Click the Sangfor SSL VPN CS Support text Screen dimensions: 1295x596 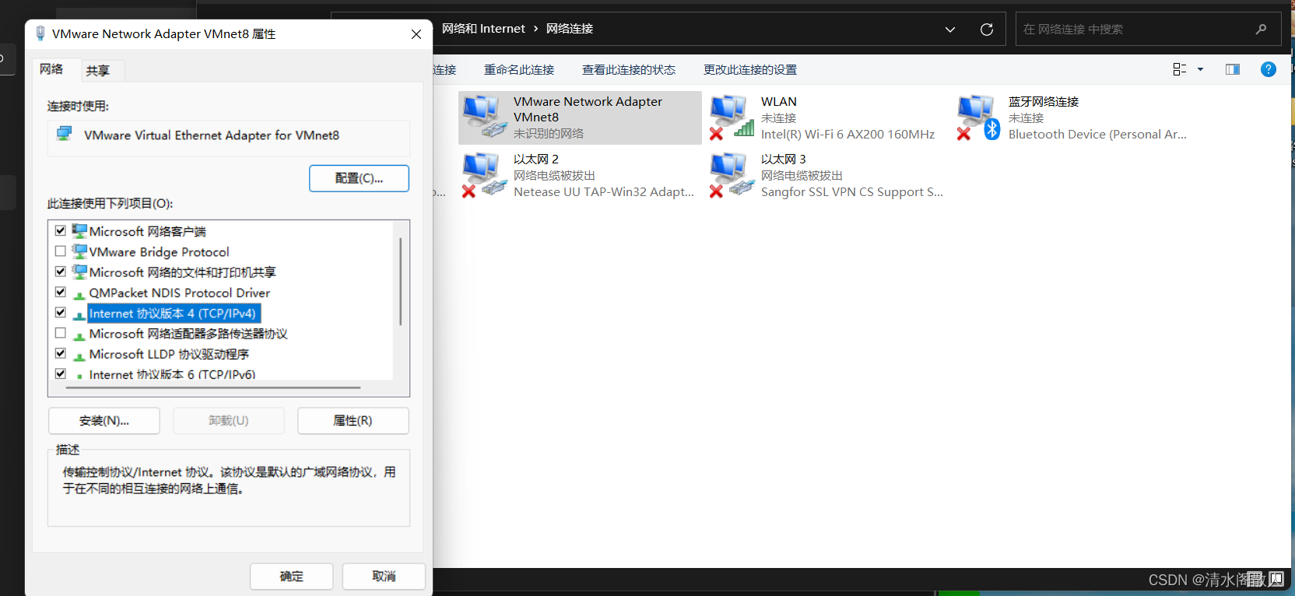tap(851, 192)
